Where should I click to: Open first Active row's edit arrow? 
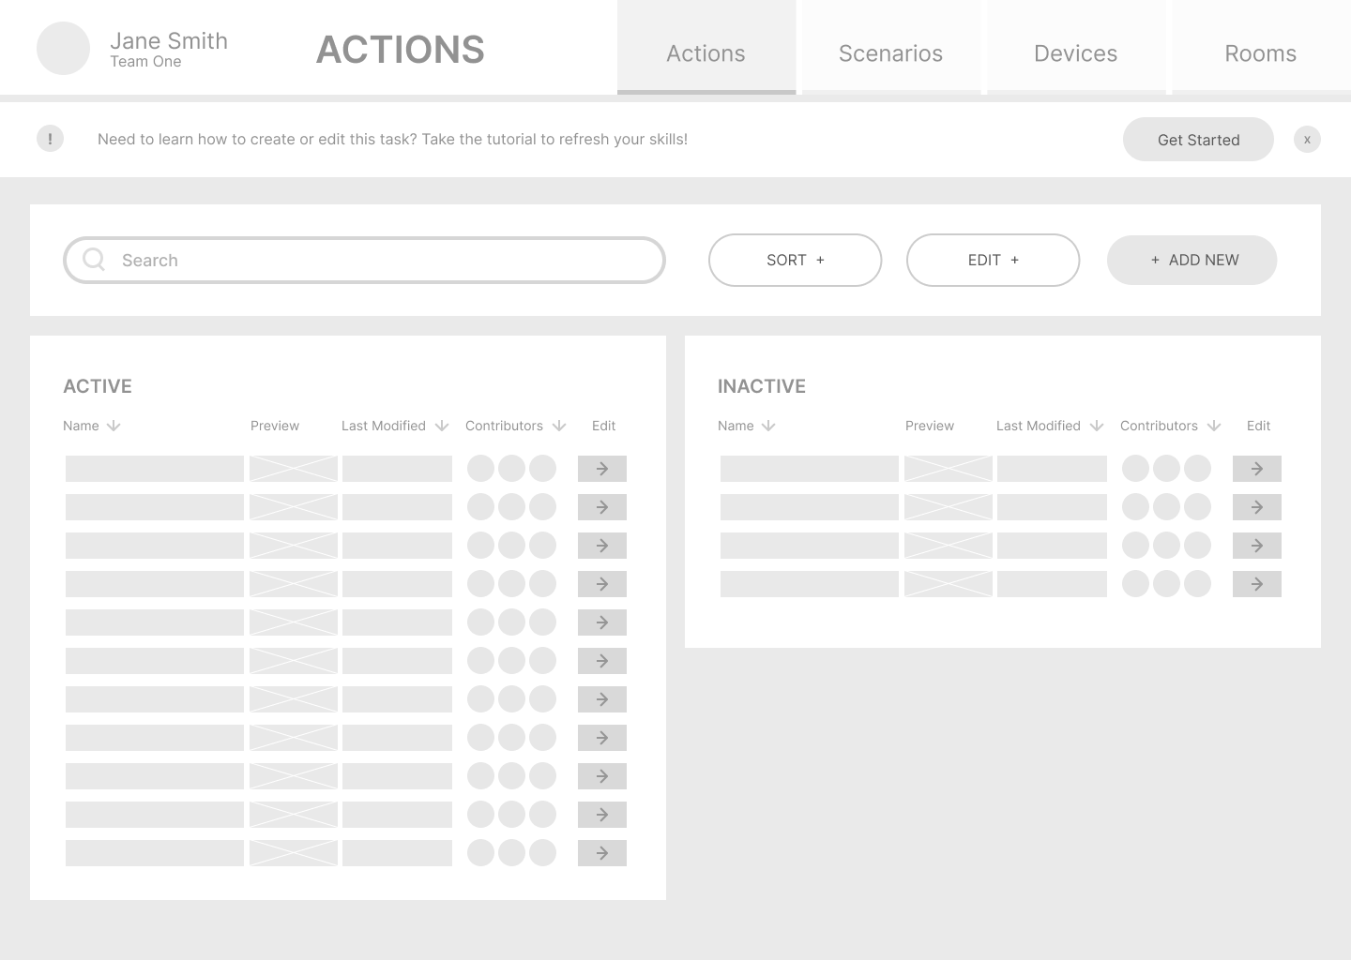[601, 469]
